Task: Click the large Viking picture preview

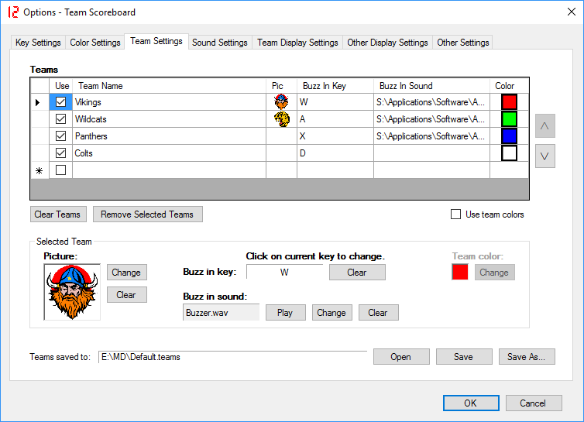Action: (x=72, y=292)
